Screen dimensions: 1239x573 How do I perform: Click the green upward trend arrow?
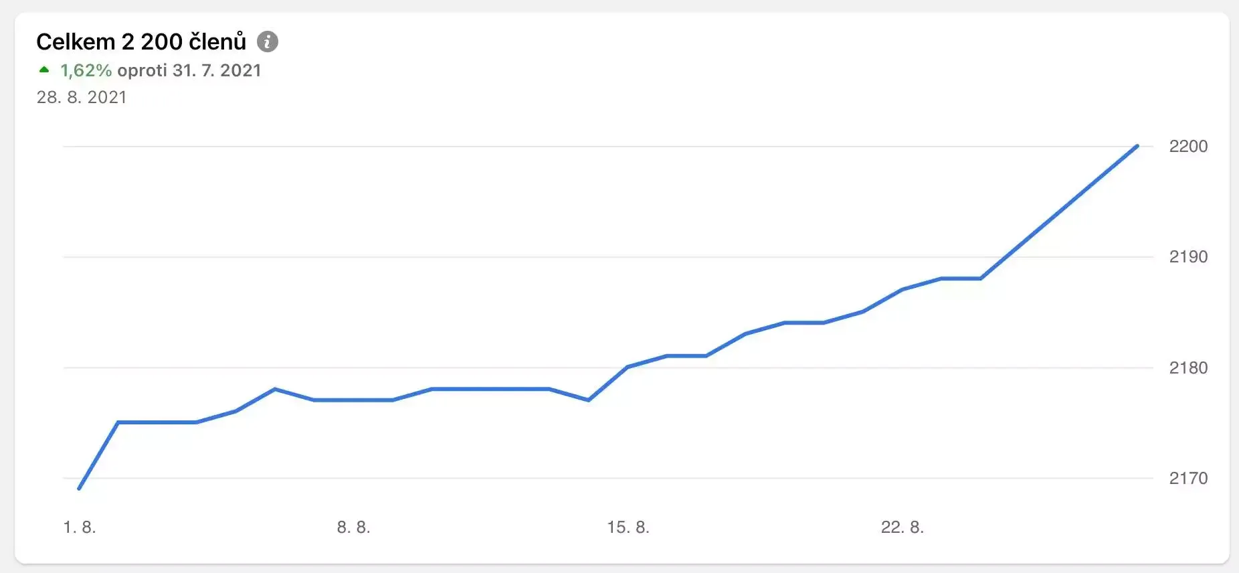[x=44, y=70]
